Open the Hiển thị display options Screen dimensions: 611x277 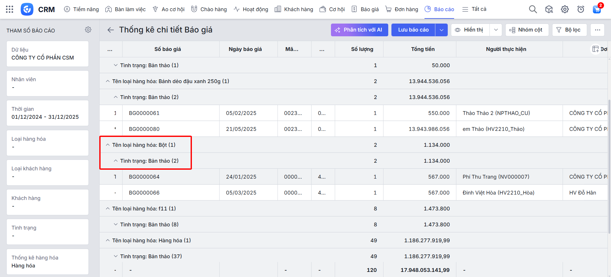point(470,30)
